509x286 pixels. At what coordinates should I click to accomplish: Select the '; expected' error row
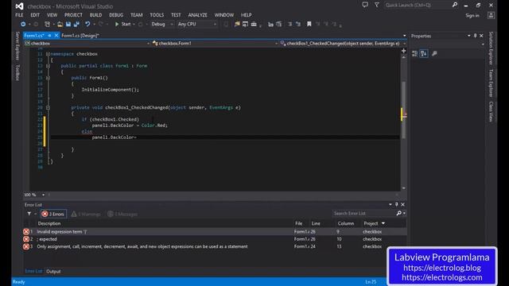pyautogui.click(x=214, y=239)
